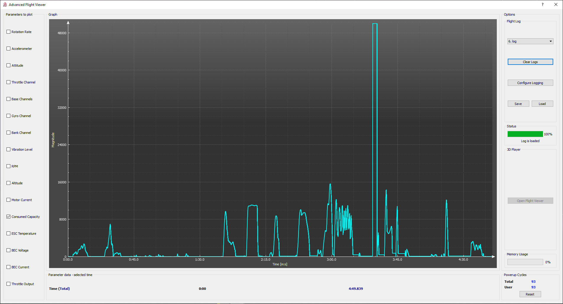Open the flight log selection dropdown
563x304 pixels.
[530, 41]
